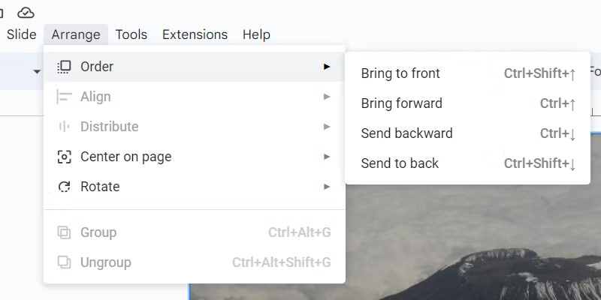Open the toolbar dropdown arrow at left
This screenshot has width=601, height=300.
click(36, 72)
